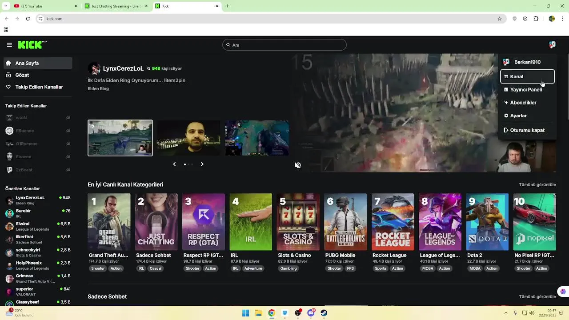Open Takip Edilen Kanallar in the sidebar
This screenshot has height=320, width=569.
pos(38,87)
